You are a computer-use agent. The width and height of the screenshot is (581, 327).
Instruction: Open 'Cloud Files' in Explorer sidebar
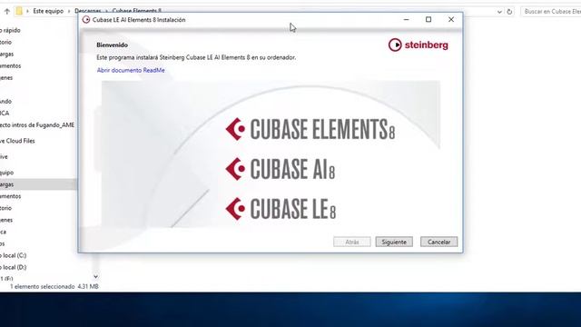tap(17, 141)
